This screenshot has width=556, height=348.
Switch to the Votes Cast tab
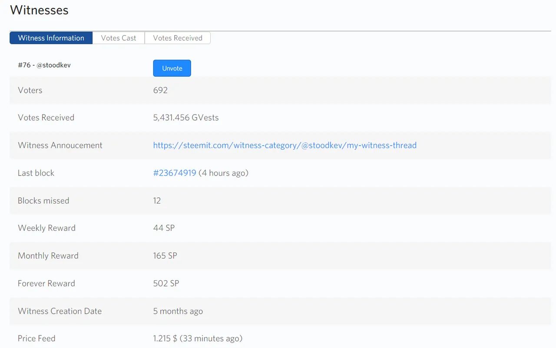(119, 38)
